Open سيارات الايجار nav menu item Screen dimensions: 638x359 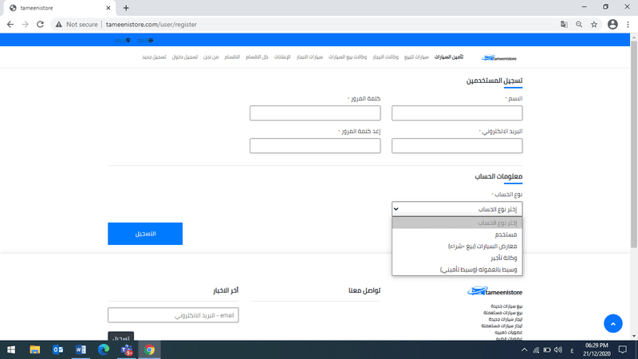coord(309,57)
